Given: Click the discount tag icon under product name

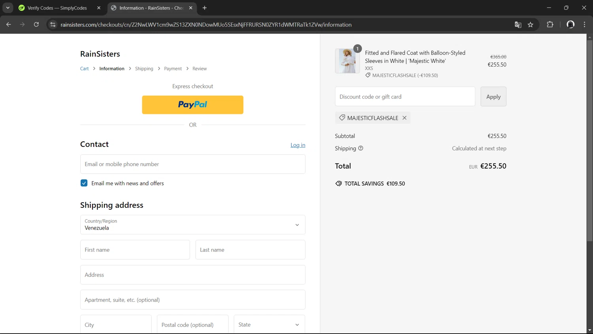Looking at the screenshot, I should (368, 75).
